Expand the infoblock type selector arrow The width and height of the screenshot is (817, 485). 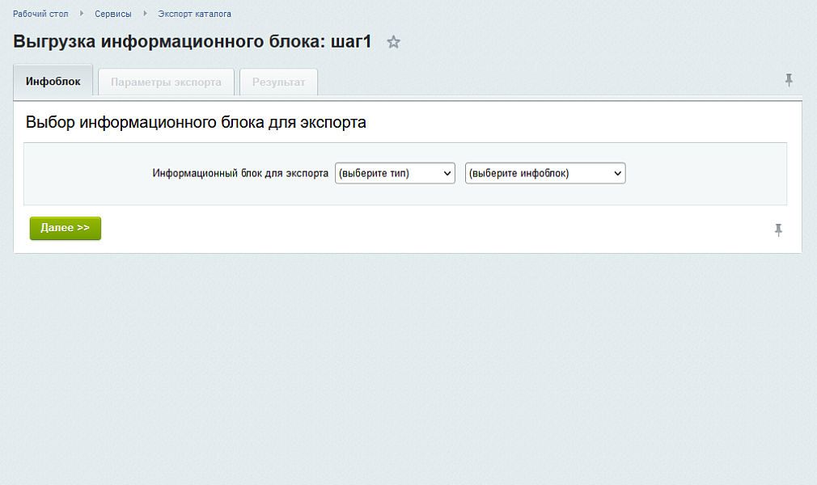tap(446, 173)
